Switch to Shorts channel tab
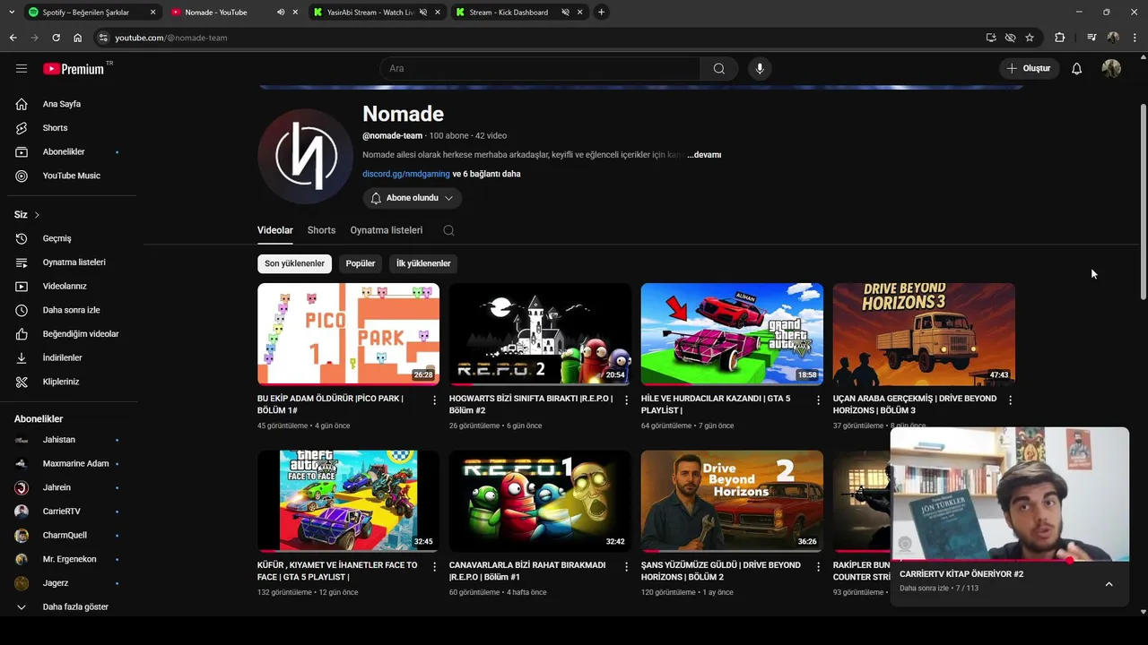1148x645 pixels. (321, 230)
